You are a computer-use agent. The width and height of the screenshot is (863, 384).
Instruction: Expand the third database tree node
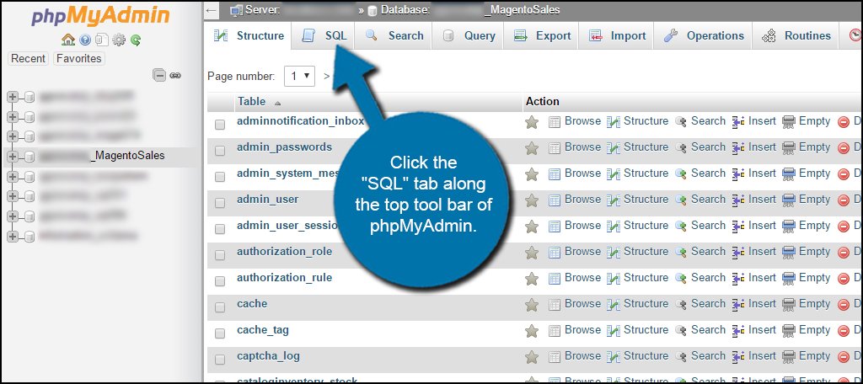pyautogui.click(x=13, y=136)
